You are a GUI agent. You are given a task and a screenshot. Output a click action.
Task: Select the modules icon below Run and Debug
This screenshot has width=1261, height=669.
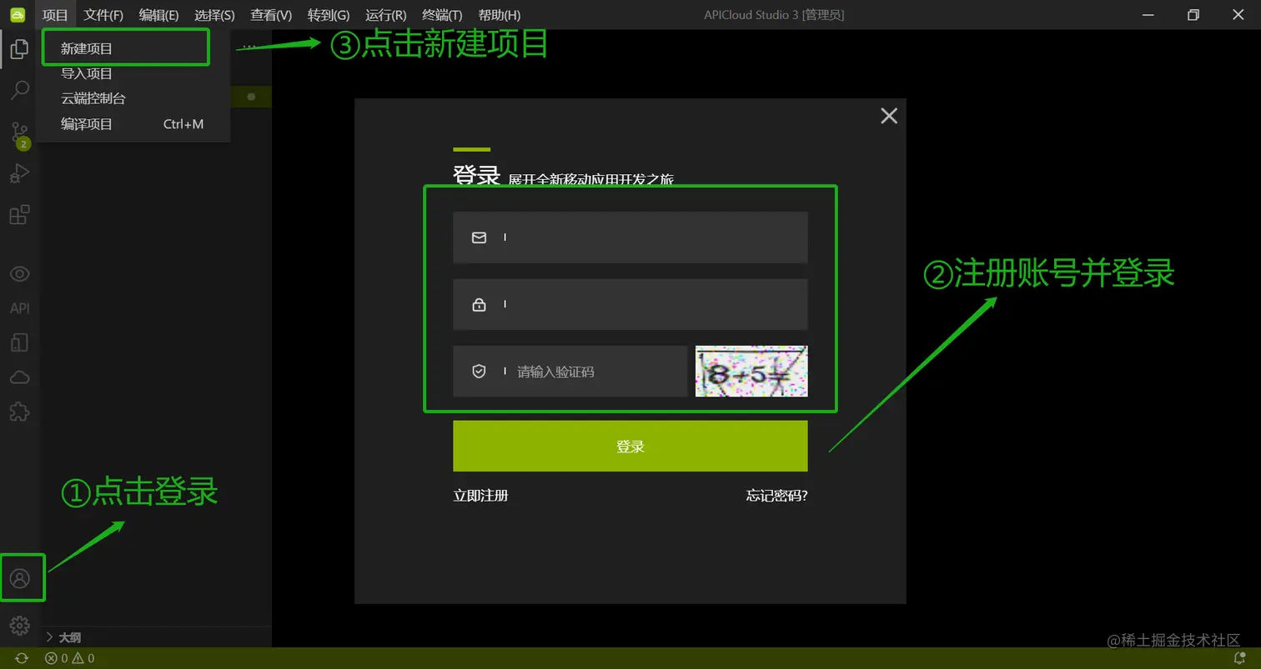[x=19, y=214]
